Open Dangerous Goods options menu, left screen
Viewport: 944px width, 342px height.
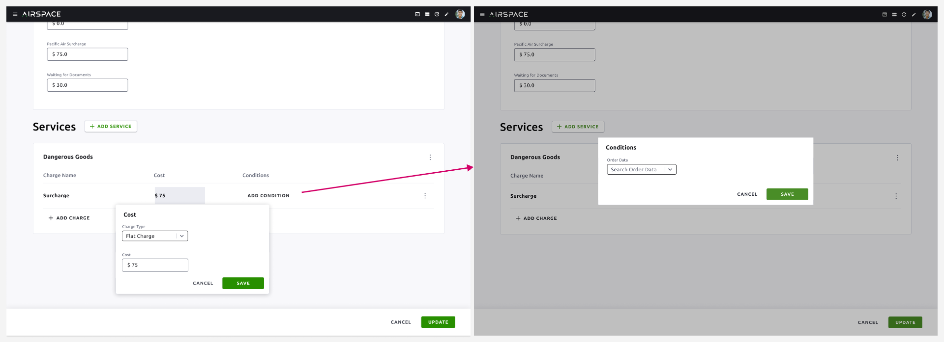[x=430, y=158]
